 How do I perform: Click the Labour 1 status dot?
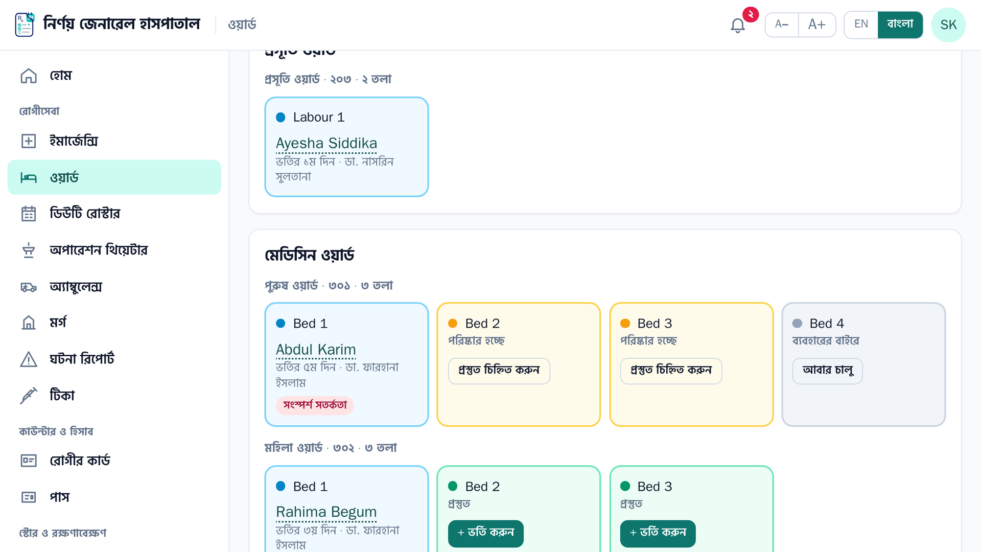(x=281, y=118)
